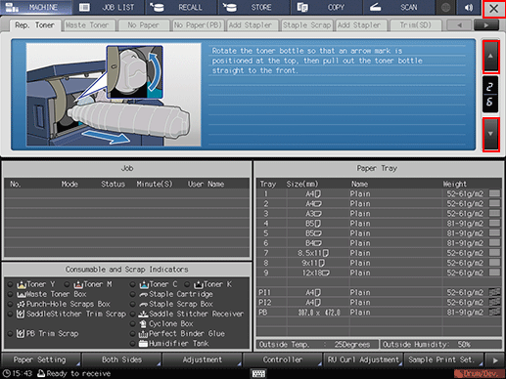Click tray PI1 paper level indicator
This screenshot has width=506, height=379.
pyautogui.click(x=494, y=292)
